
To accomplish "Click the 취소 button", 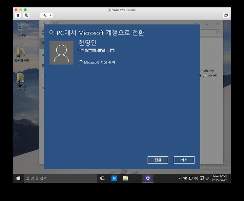I will pos(184,160).
